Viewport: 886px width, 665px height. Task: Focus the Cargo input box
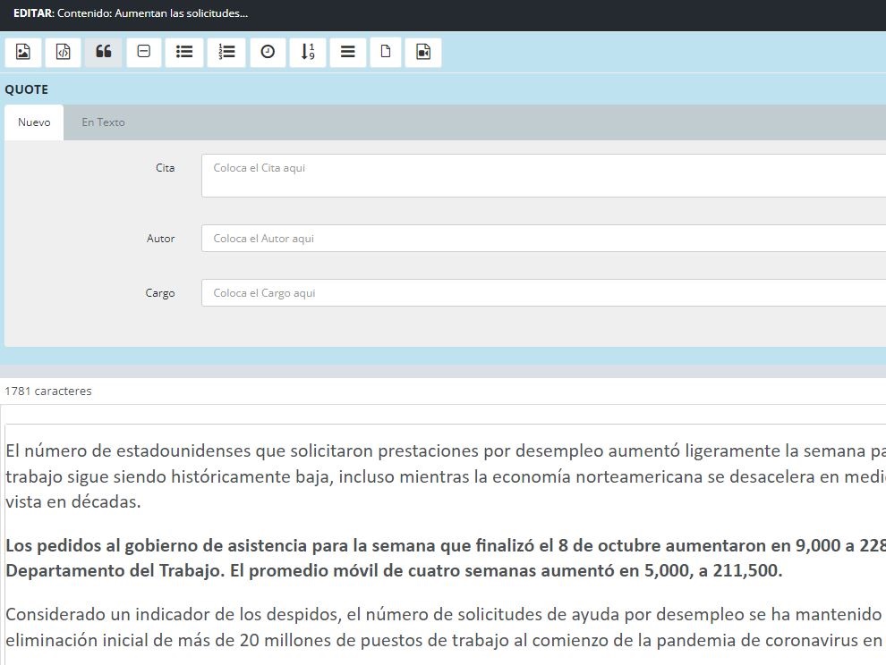[447, 292]
